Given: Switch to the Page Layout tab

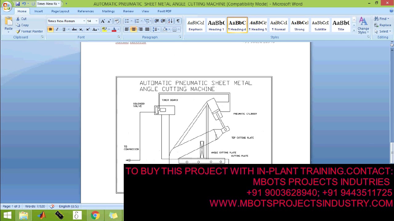Looking at the screenshot, I should coord(60,11).
